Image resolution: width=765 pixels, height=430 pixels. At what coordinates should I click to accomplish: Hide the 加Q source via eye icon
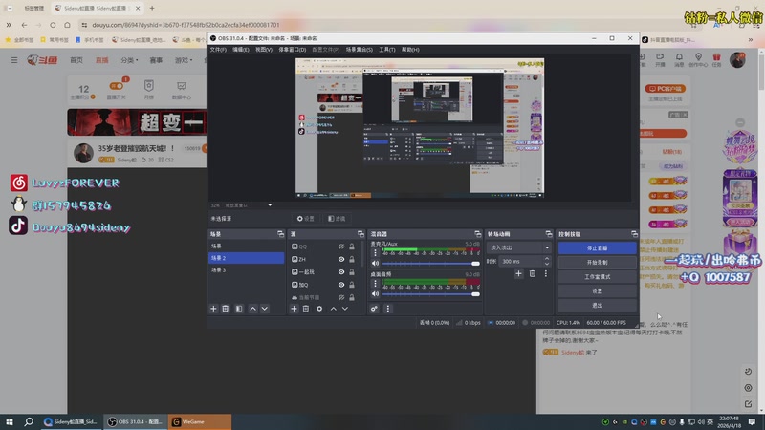coord(341,285)
